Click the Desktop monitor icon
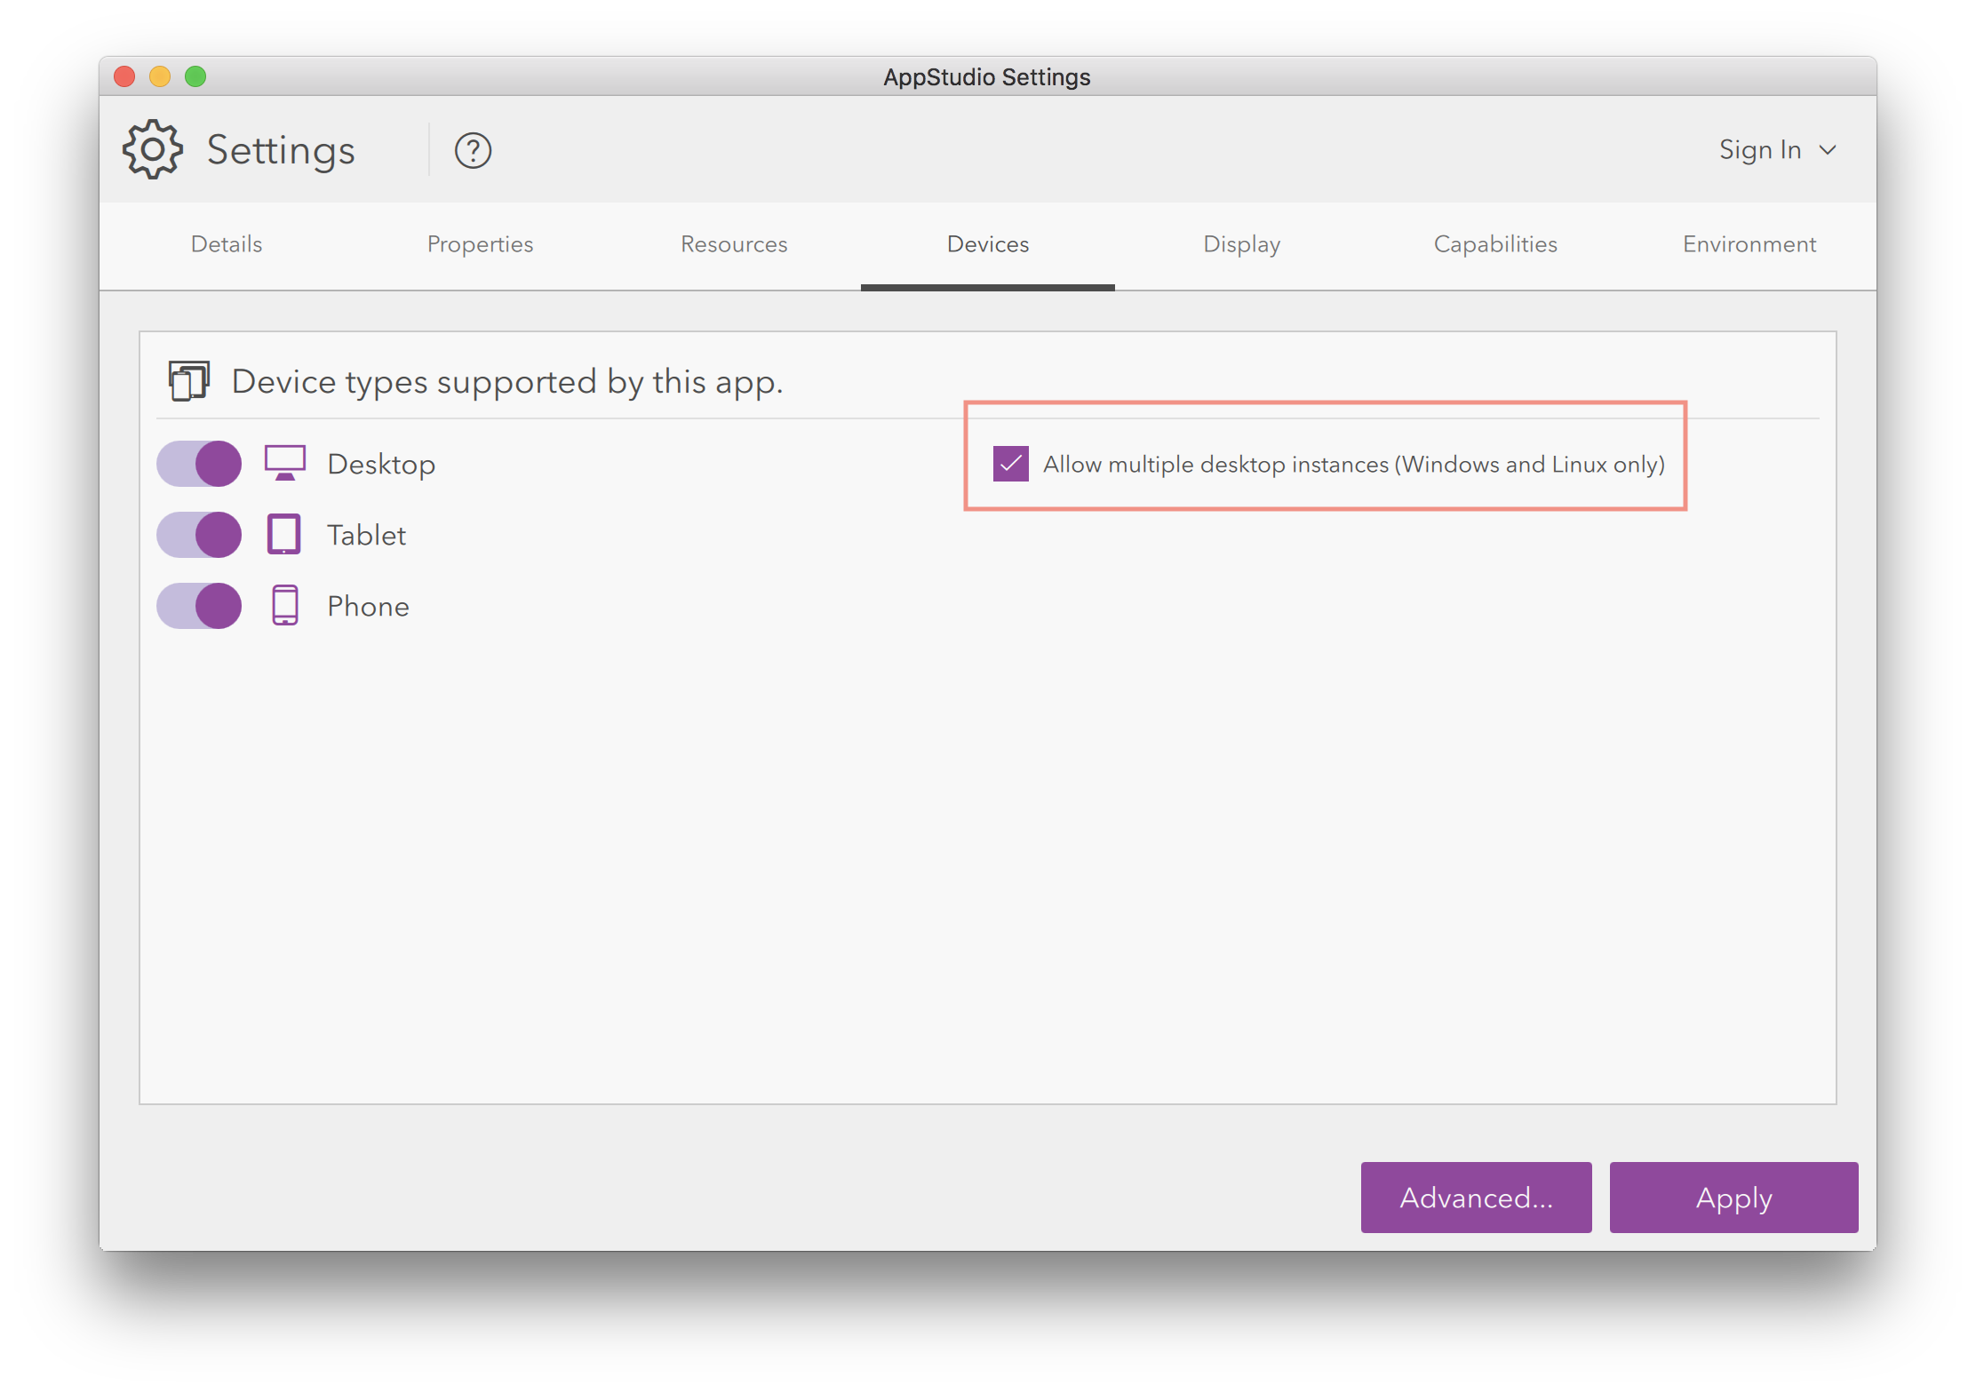 tap(285, 463)
